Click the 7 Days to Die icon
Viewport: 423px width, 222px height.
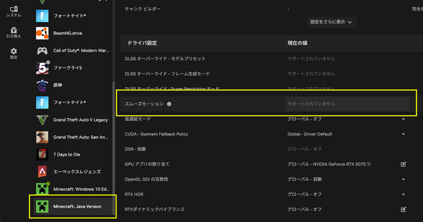[x=43, y=154]
